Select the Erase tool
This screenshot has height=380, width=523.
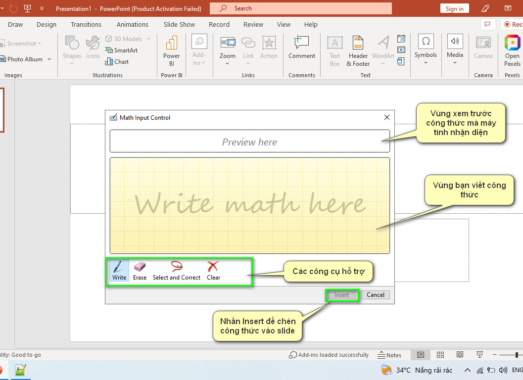tap(140, 271)
